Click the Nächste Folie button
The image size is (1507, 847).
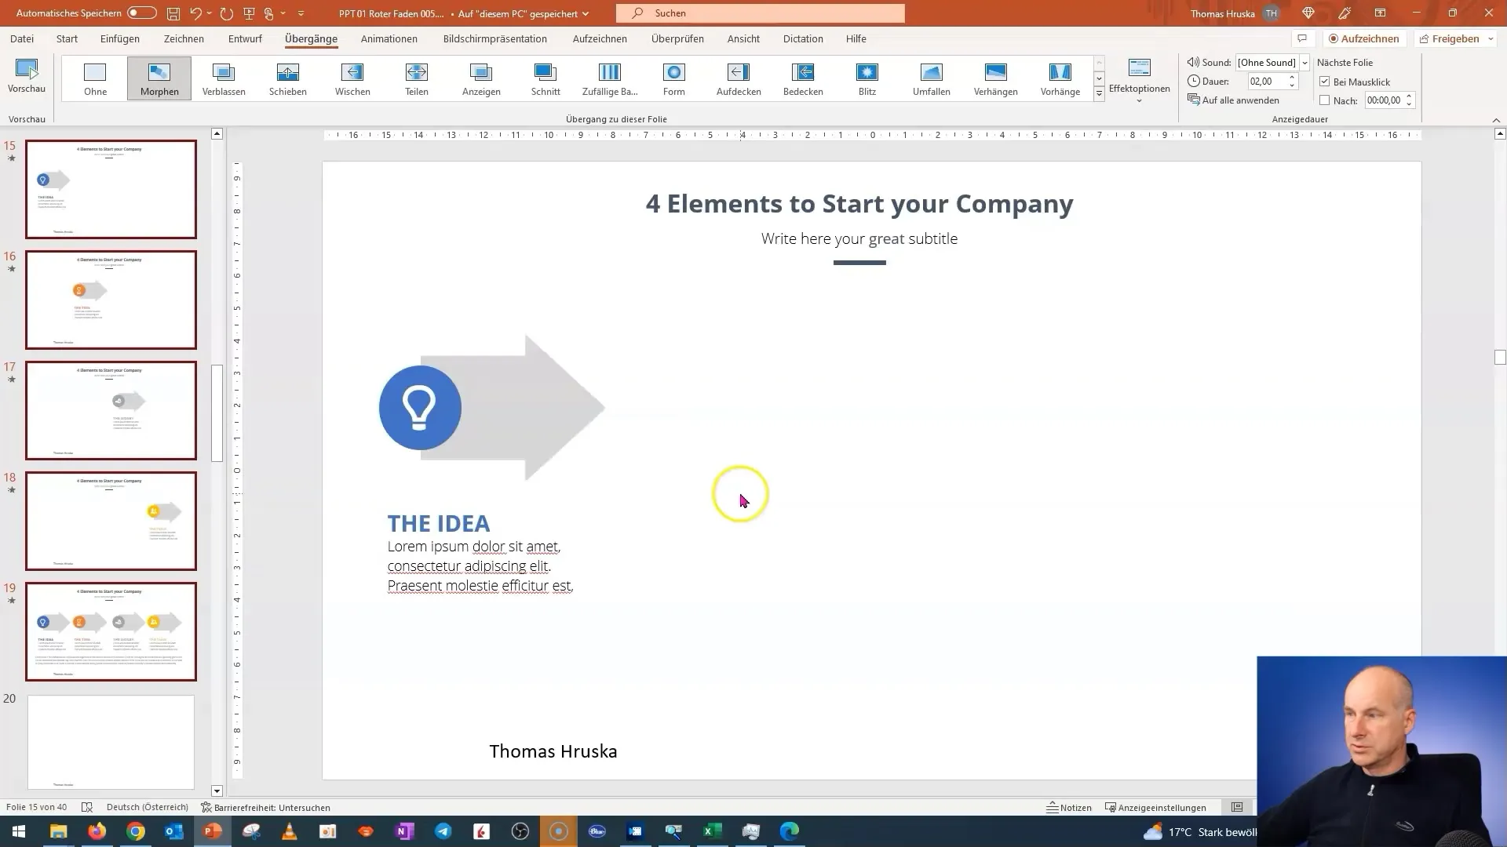[x=1345, y=62]
